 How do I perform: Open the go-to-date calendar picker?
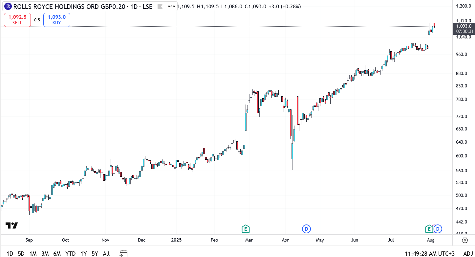coord(123,253)
